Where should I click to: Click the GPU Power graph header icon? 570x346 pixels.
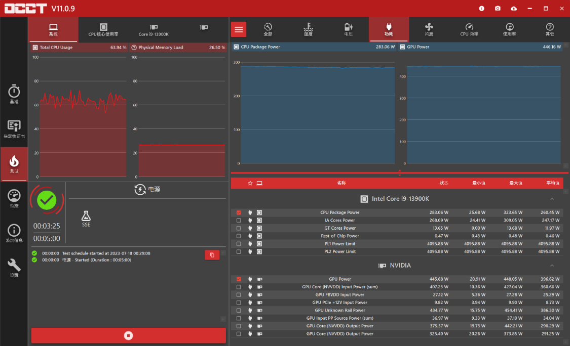click(x=402, y=47)
